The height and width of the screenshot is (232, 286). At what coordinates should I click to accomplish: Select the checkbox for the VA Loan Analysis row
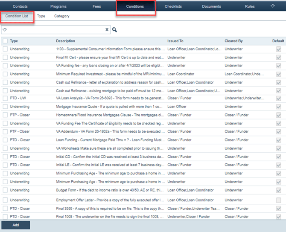pyautogui.click(x=5, y=99)
